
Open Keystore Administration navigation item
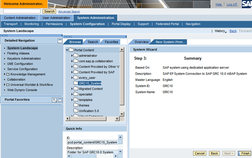(24, 59)
